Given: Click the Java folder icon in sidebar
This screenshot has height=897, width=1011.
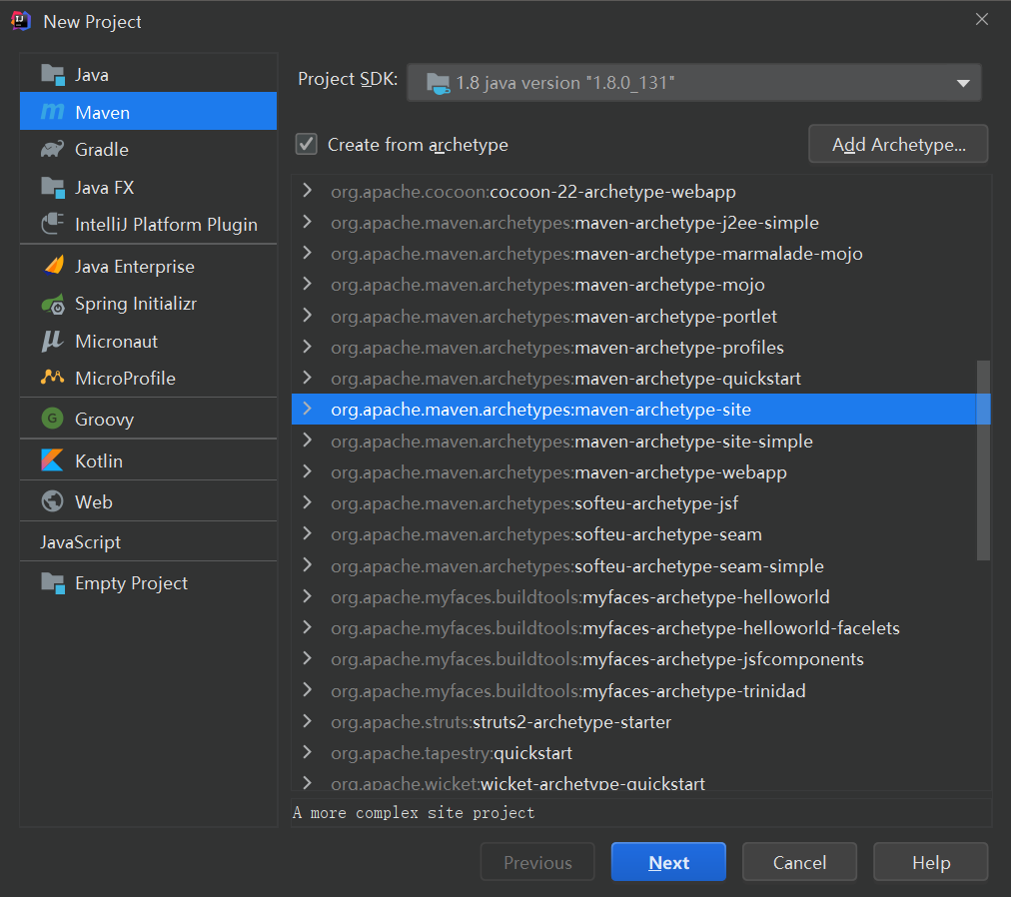Looking at the screenshot, I should point(53,75).
